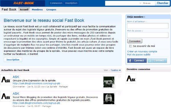Play video thumbnail of Social Micro Blogging post
Viewport: 171px width, 111px height.
coord(109,99)
